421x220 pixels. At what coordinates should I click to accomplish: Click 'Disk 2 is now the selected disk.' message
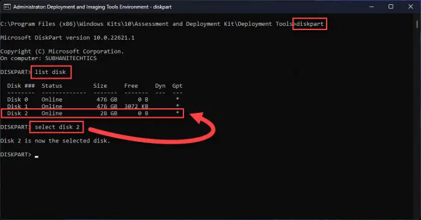point(55,141)
